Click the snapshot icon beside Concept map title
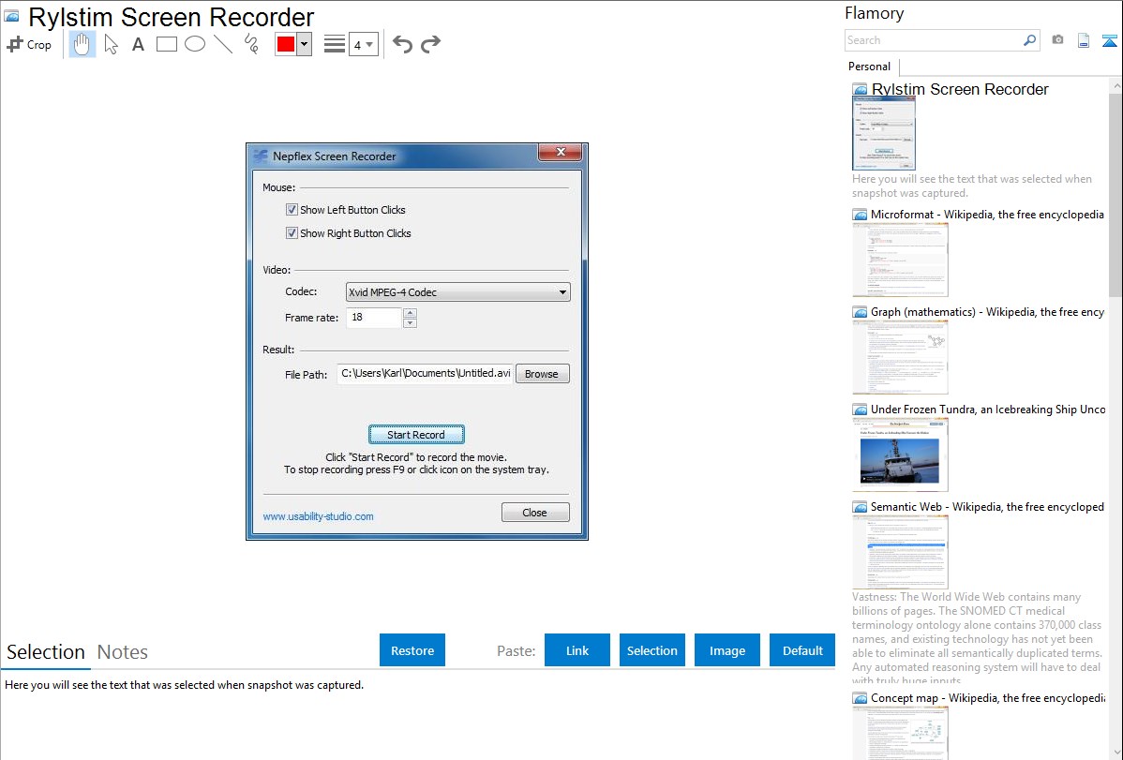 coord(861,698)
